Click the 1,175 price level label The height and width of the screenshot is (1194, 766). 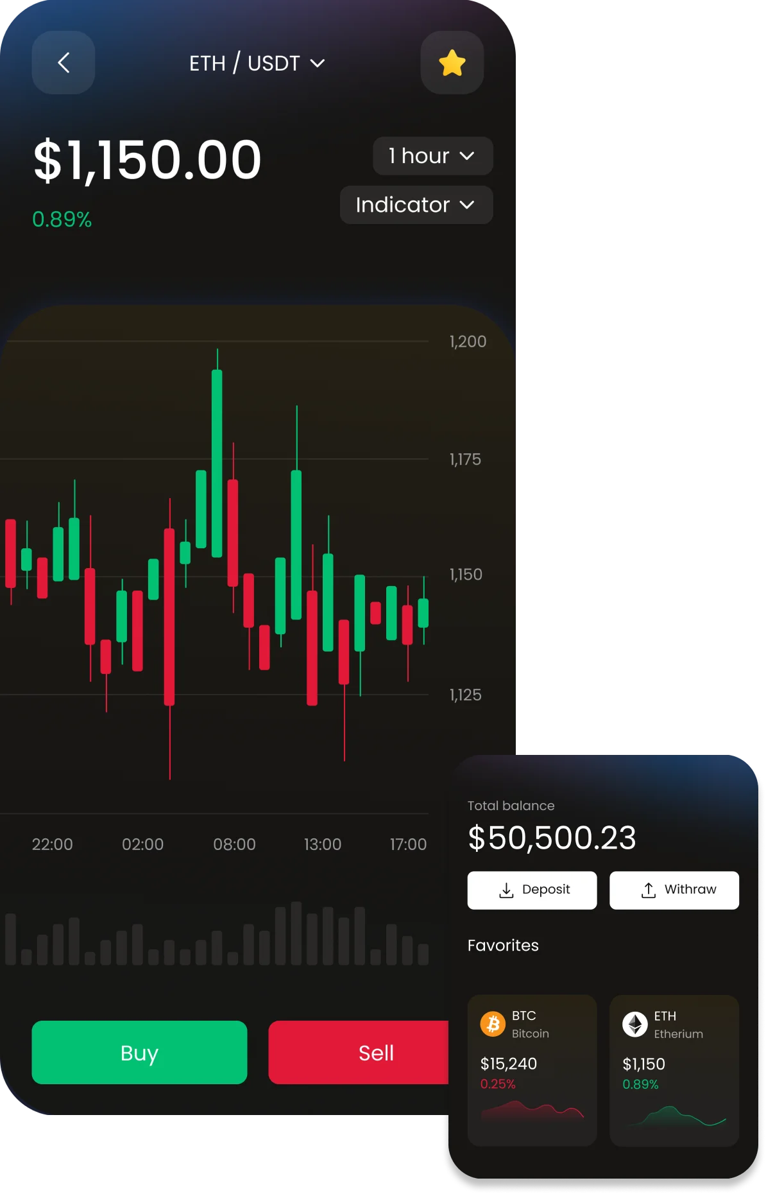coord(465,459)
